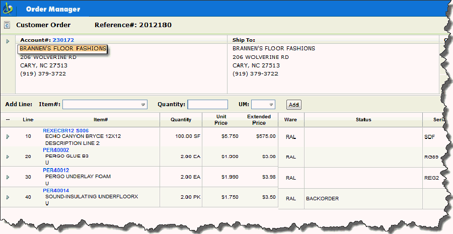This screenshot has height=234, width=453.
Task: Open item REXECBR12 S006 link
Action: point(65,130)
